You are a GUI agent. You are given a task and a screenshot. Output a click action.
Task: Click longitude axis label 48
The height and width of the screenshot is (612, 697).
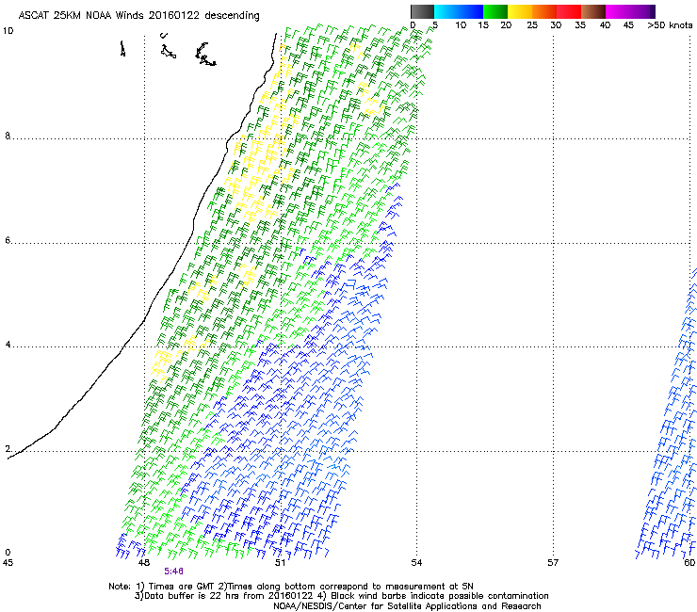143,563
